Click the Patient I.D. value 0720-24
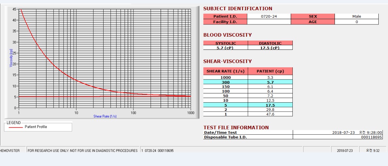Viewport: 388px width, 166px height. [269, 17]
